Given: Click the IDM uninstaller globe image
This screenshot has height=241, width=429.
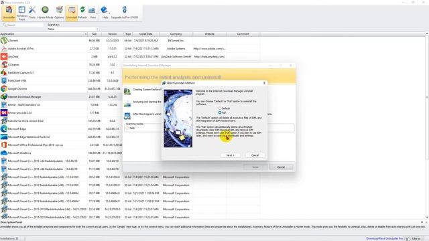Looking at the screenshot, I should pos(178,118).
